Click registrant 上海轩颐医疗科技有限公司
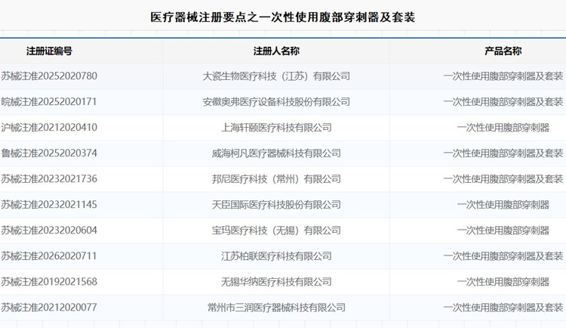 pos(276,127)
